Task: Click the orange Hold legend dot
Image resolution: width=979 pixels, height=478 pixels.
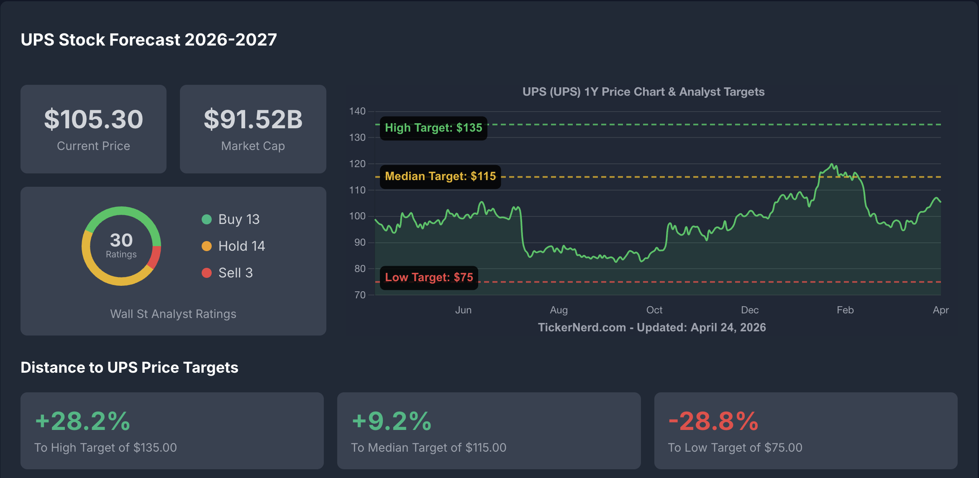Action: 207,246
